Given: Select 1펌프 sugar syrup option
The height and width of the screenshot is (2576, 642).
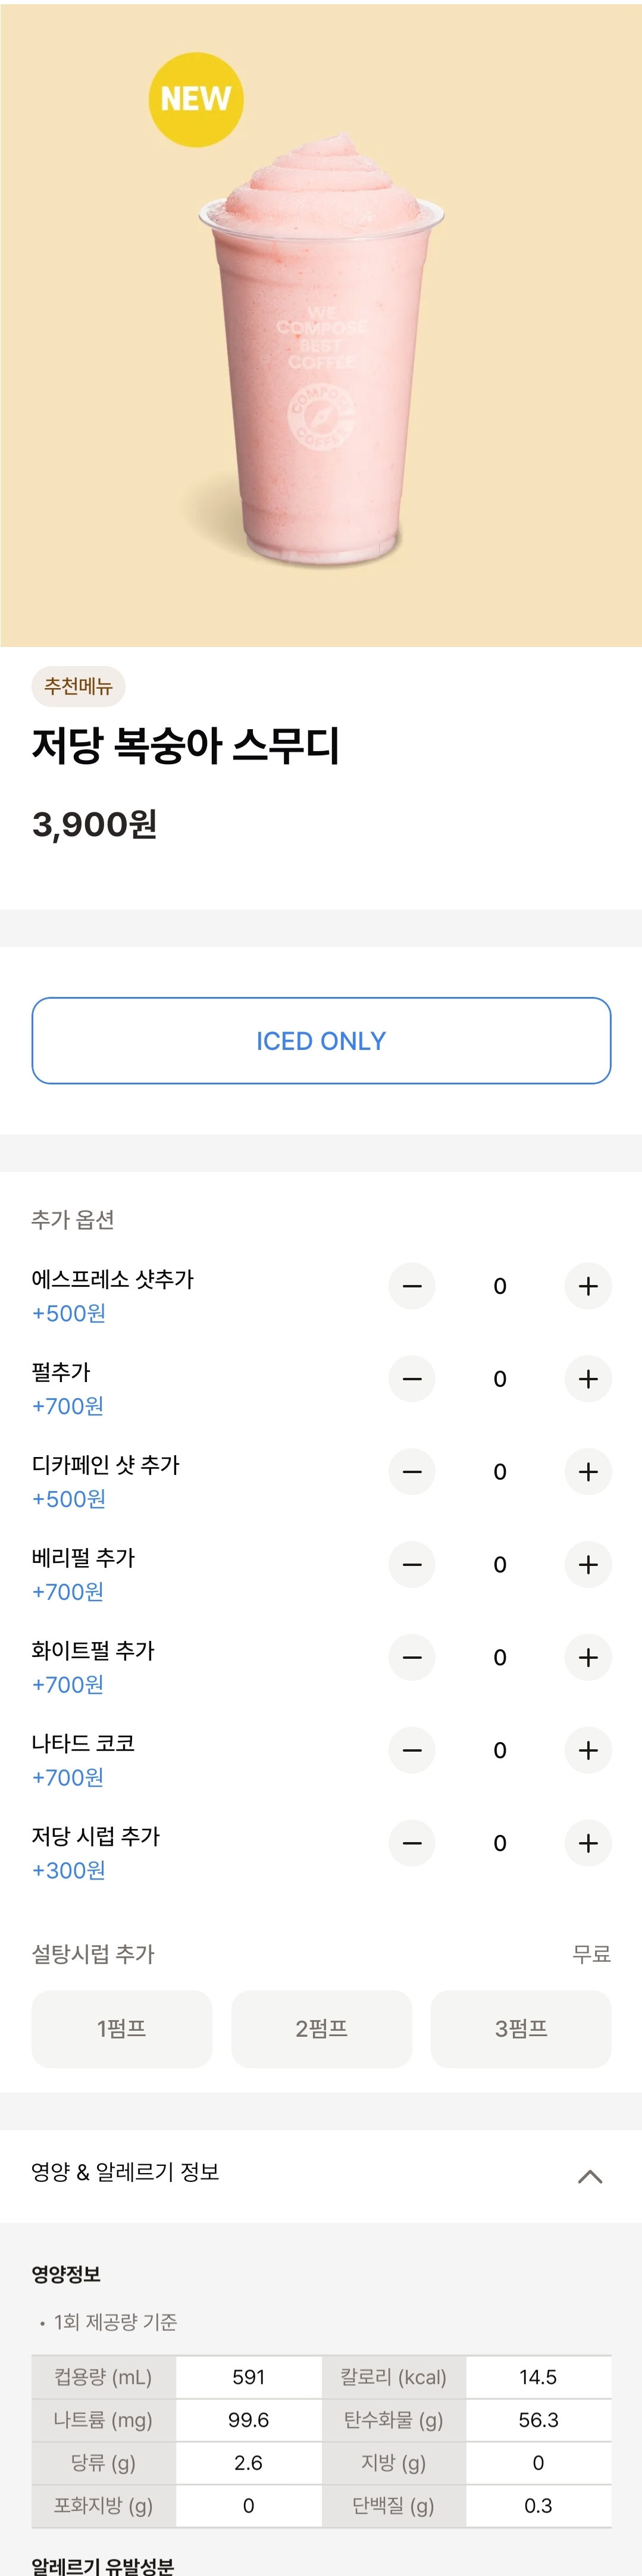Looking at the screenshot, I should [x=122, y=2029].
